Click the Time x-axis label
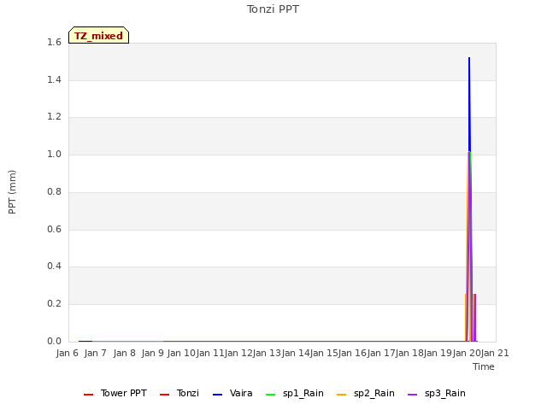Screen dimensions: 547x410 pyautogui.click(x=484, y=366)
